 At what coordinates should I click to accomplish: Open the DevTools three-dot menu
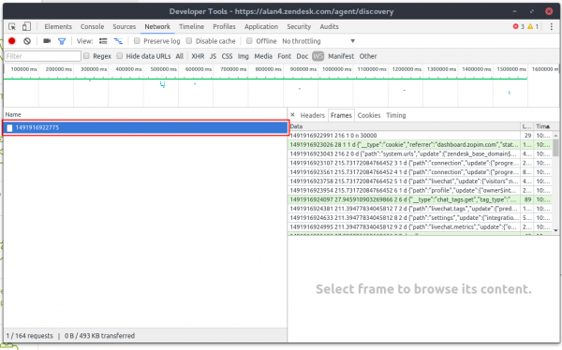(552, 26)
